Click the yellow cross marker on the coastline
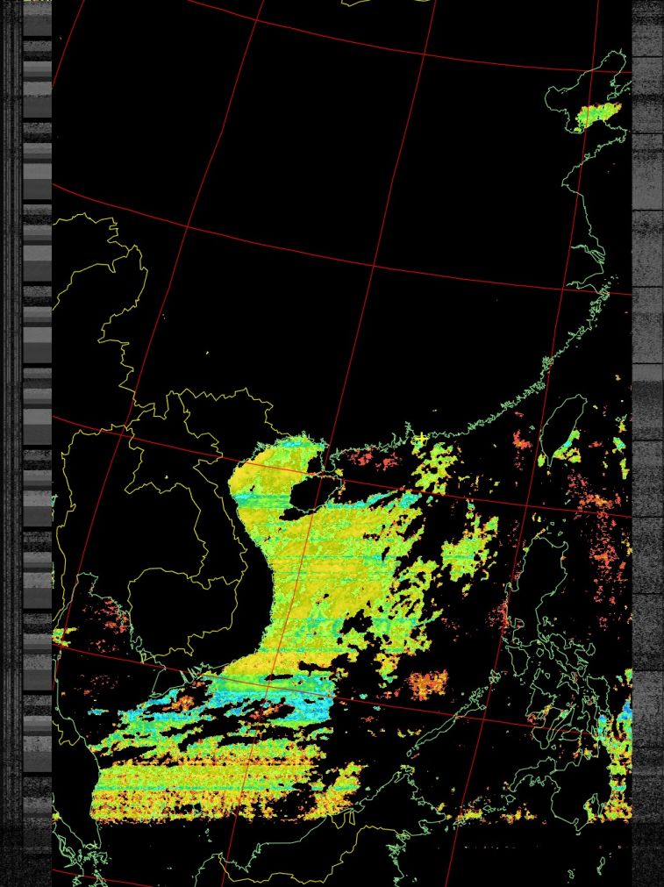The width and height of the screenshot is (664, 887). click(421, 438)
